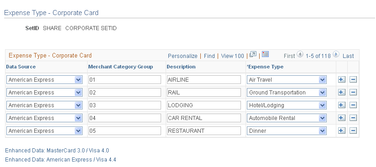Open the Air Travel expense type dropdown

[322, 80]
